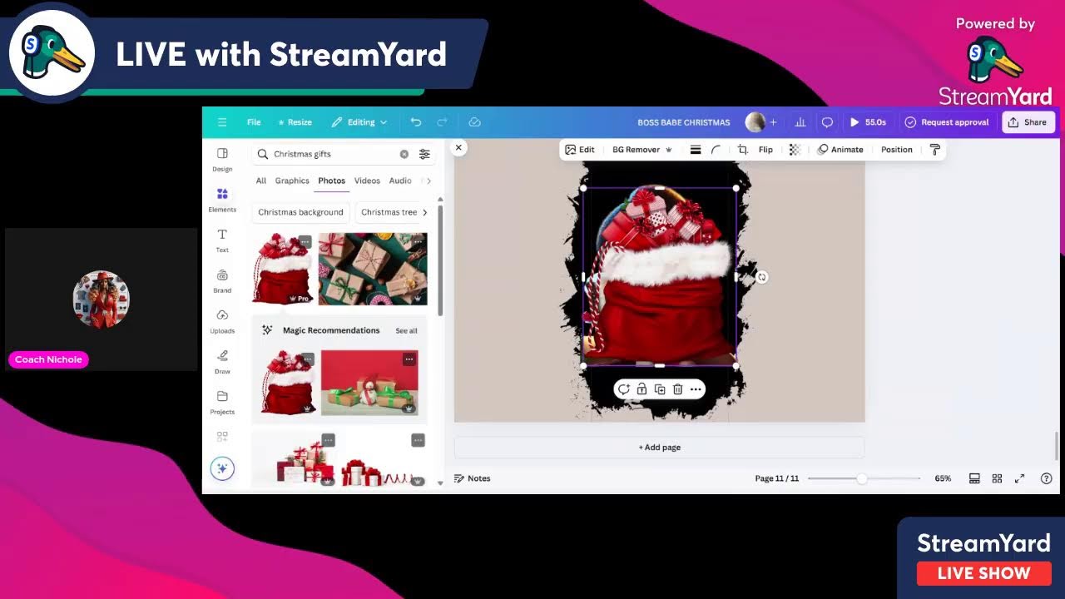Clear the Christmas gifts search text
The width and height of the screenshot is (1065, 599).
coord(404,154)
